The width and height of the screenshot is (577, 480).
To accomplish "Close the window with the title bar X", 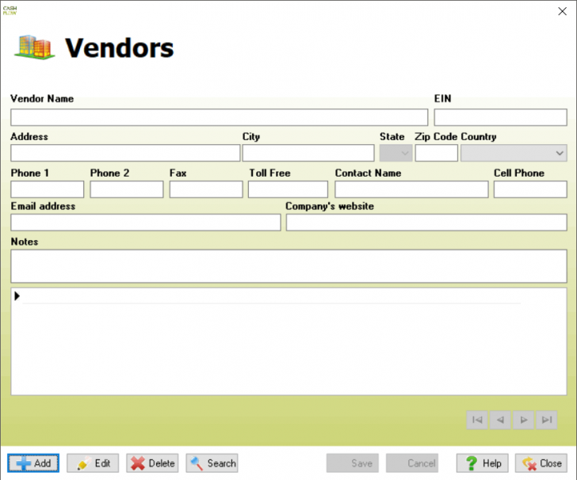I will [x=562, y=11].
